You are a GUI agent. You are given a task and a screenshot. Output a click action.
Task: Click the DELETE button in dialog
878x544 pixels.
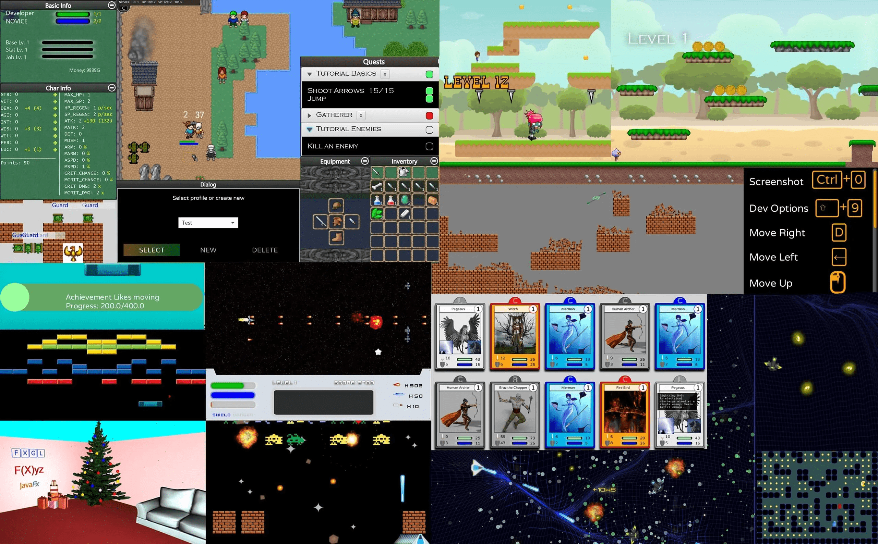264,249
